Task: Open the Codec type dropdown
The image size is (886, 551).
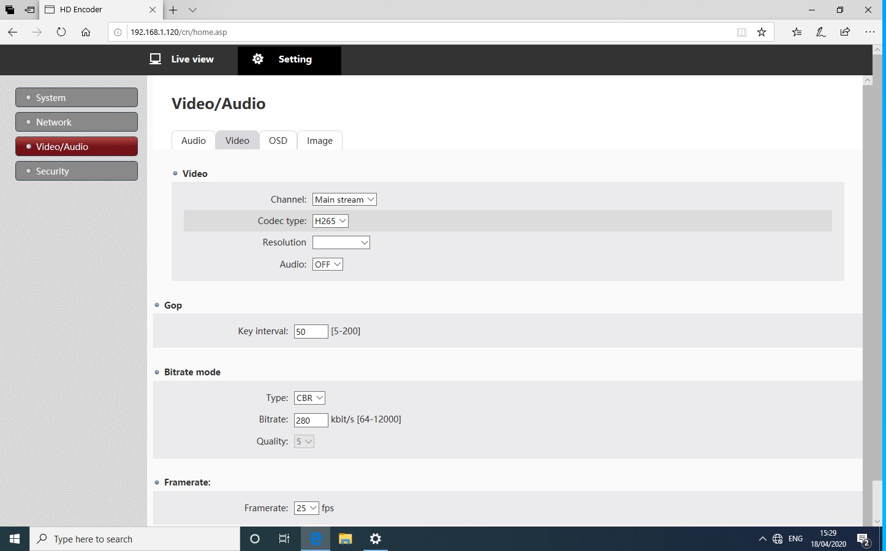Action: point(330,221)
